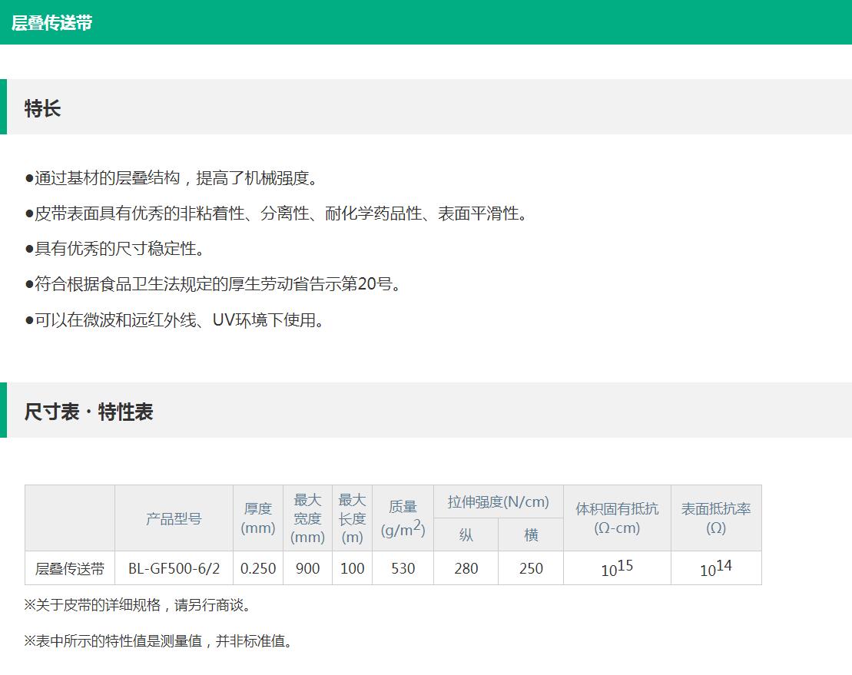Viewport: 852px width, 675px height.
Task: Click the 250 tensile strength value
Action: pyautogui.click(x=531, y=568)
